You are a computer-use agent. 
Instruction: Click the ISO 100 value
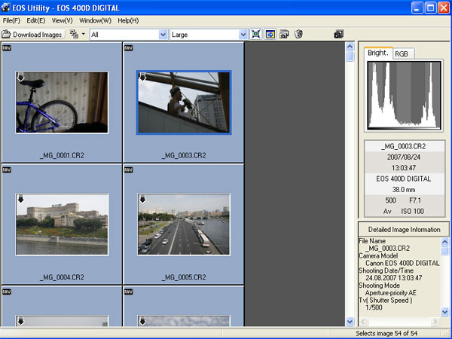412,211
